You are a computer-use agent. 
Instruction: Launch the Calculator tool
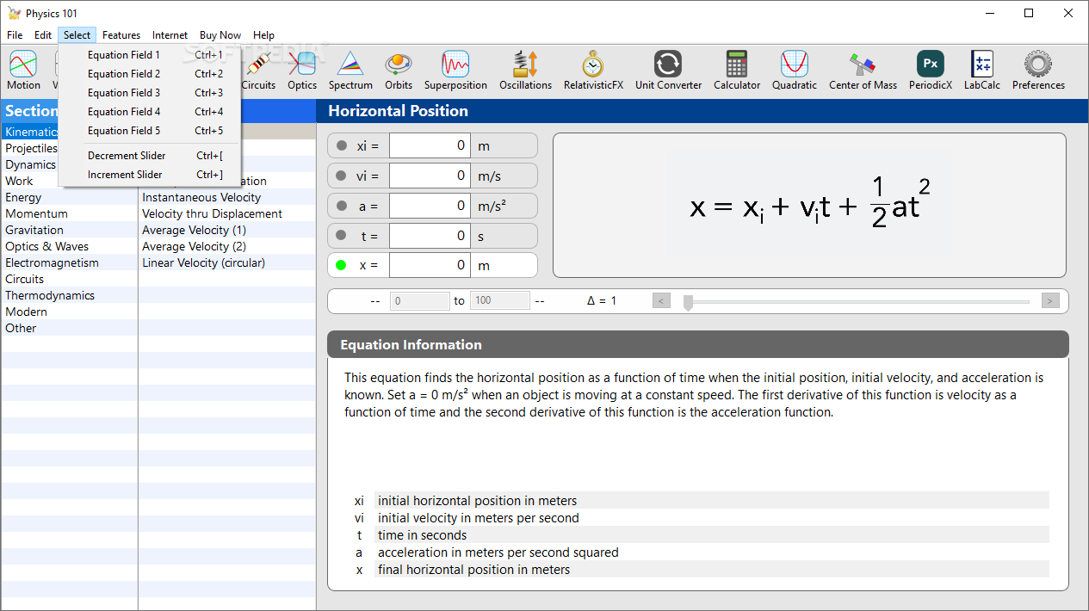737,71
